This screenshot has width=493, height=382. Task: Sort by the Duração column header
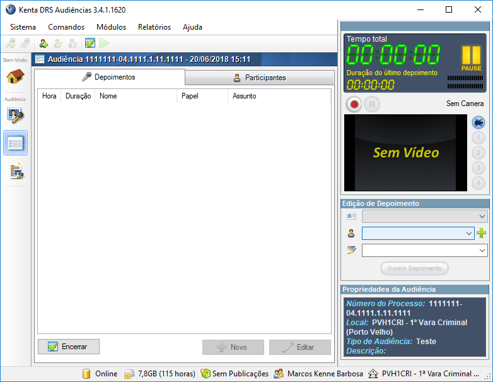coord(78,96)
